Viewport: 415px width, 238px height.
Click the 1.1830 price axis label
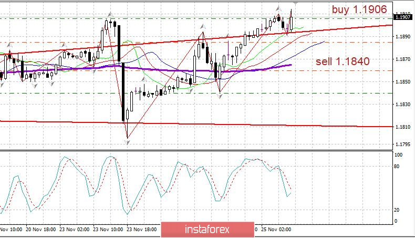[402, 105]
